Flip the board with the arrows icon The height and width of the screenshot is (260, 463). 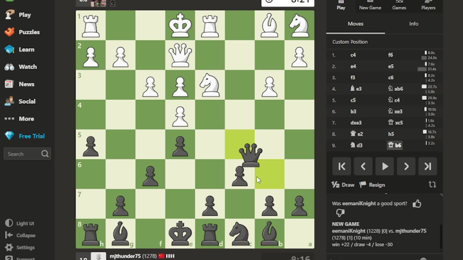coord(432,185)
